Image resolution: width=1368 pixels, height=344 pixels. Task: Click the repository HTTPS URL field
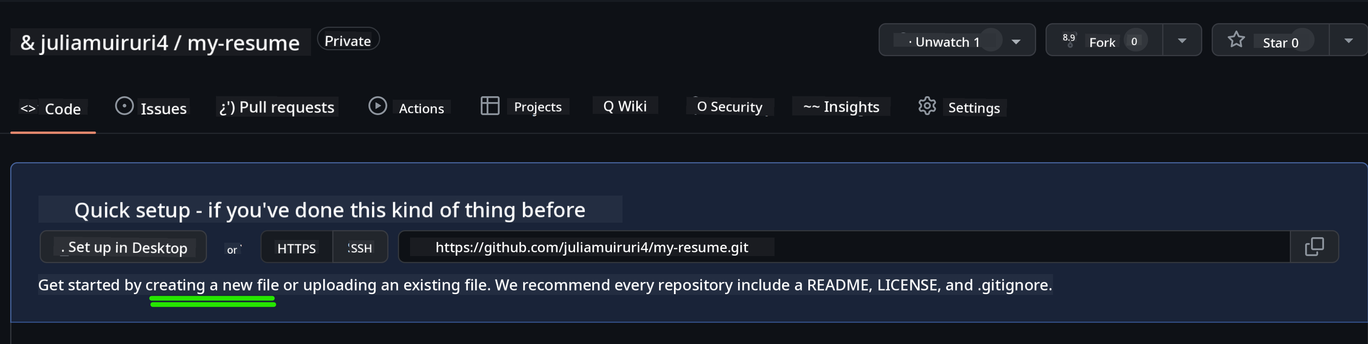pyautogui.click(x=592, y=247)
